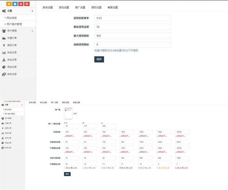Expand the 设置 chevron in withdrawal page sidebar
This screenshot has height=190, width=228.
point(32,11)
